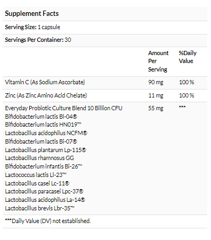Click the 55 mg blend amount
Image resolution: width=211 pixels, height=240 pixels.
click(x=156, y=108)
